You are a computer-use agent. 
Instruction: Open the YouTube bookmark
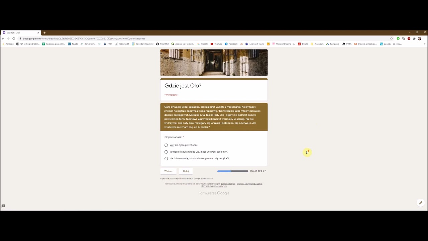(216, 44)
